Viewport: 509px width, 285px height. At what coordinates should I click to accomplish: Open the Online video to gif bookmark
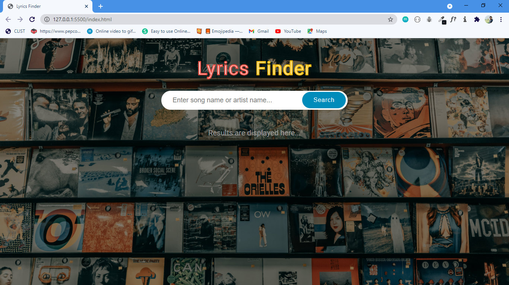[111, 31]
